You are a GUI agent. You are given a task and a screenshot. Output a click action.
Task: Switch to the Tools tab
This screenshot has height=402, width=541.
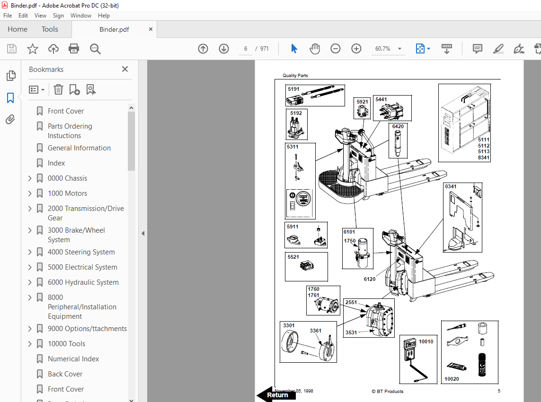pos(50,29)
